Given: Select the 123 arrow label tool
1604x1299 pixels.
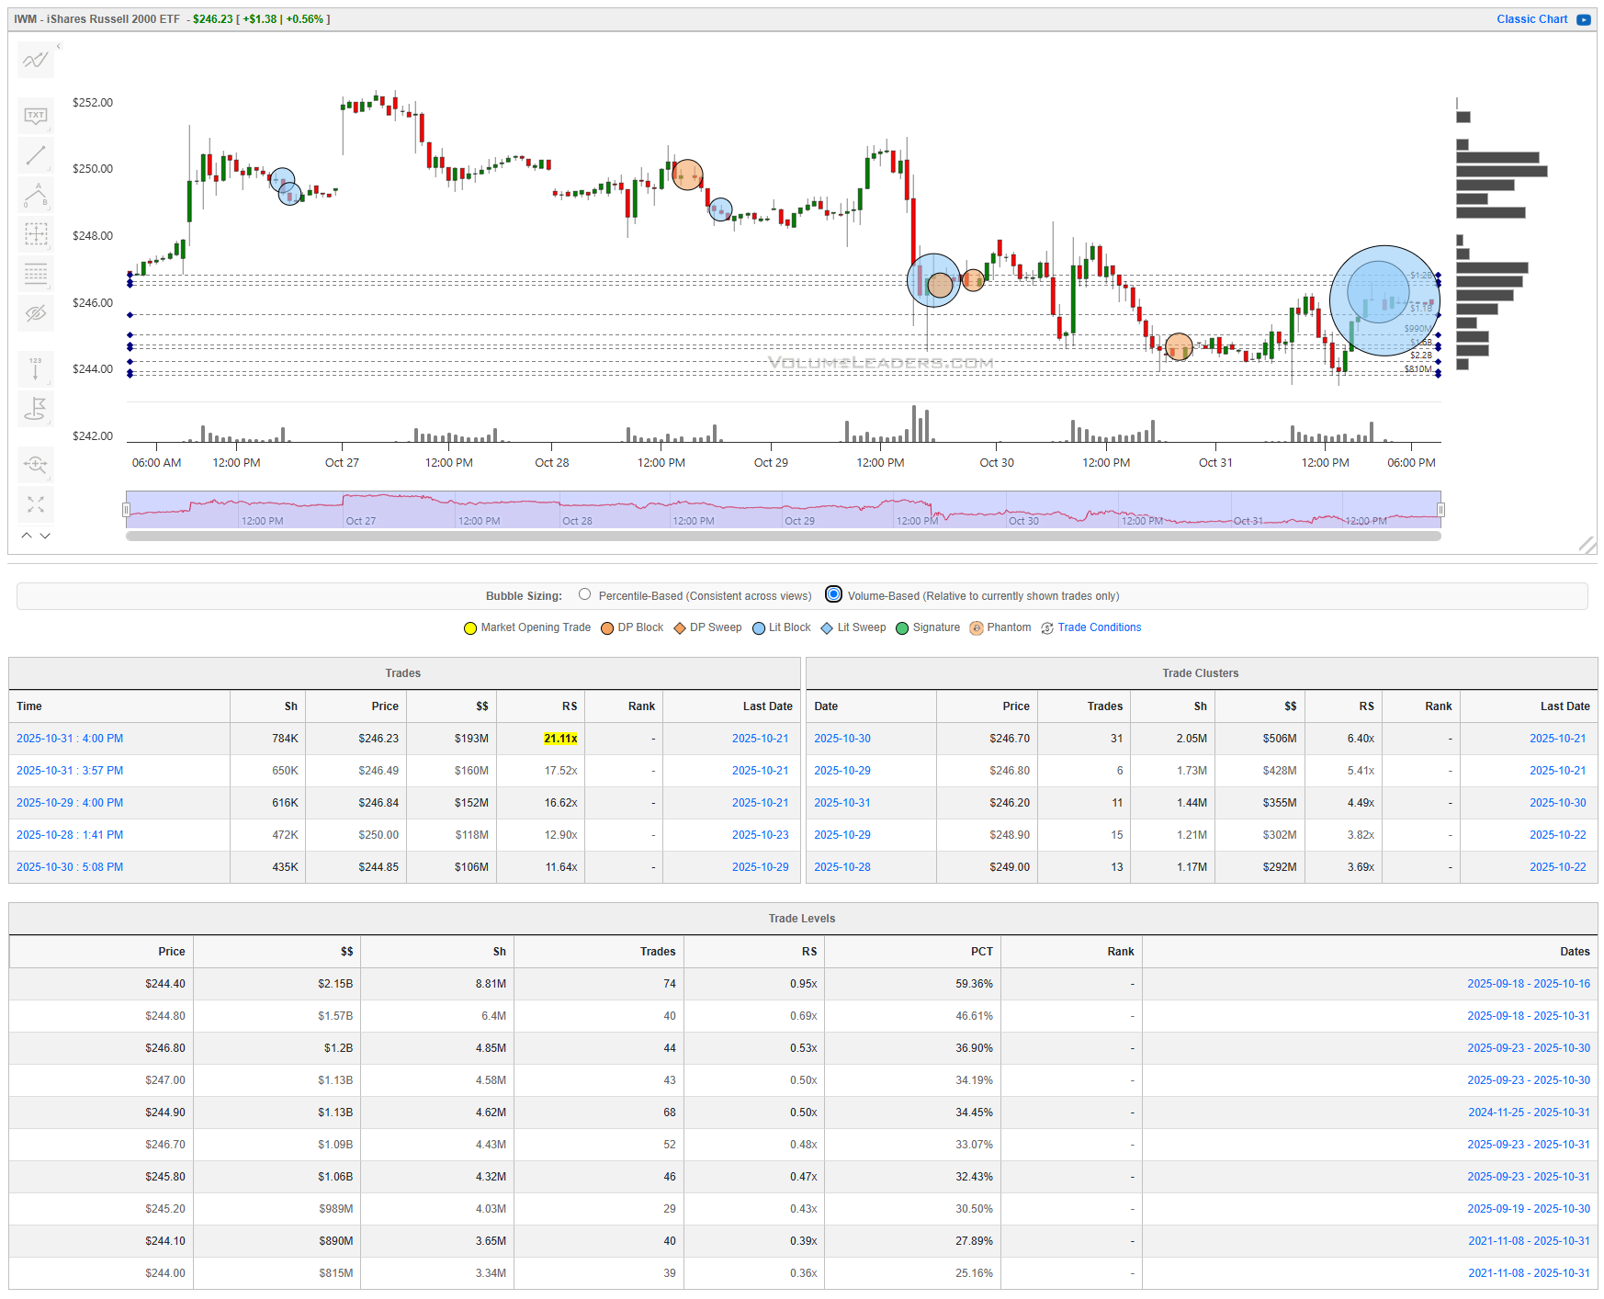Looking at the screenshot, I should [x=36, y=368].
